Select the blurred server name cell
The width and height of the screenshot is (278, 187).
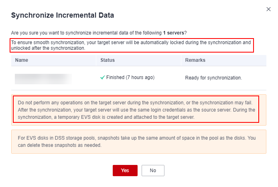point(43,78)
